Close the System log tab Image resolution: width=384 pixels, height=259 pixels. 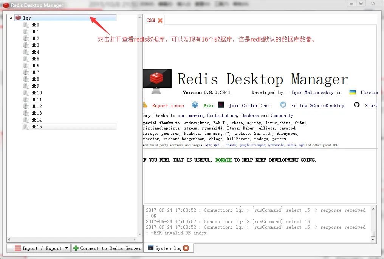186,248
